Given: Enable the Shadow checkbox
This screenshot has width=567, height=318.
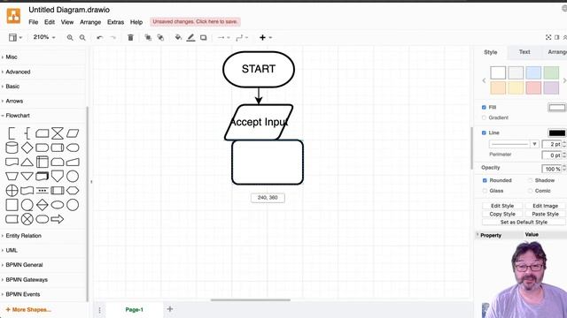Looking at the screenshot, I should (530, 180).
